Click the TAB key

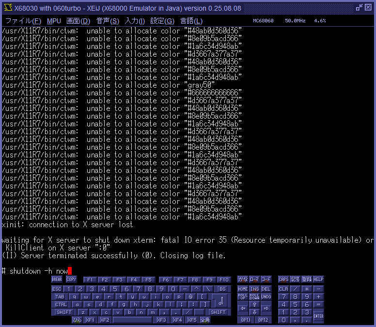[x=60, y=297]
